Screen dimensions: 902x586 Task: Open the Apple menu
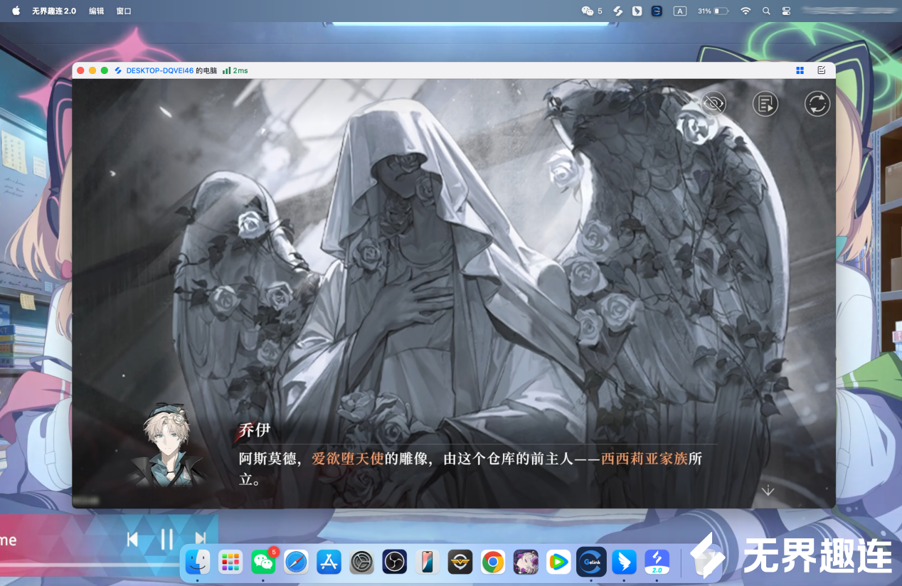(x=16, y=11)
